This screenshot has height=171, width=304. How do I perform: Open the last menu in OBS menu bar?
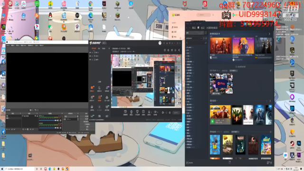coord(41,46)
